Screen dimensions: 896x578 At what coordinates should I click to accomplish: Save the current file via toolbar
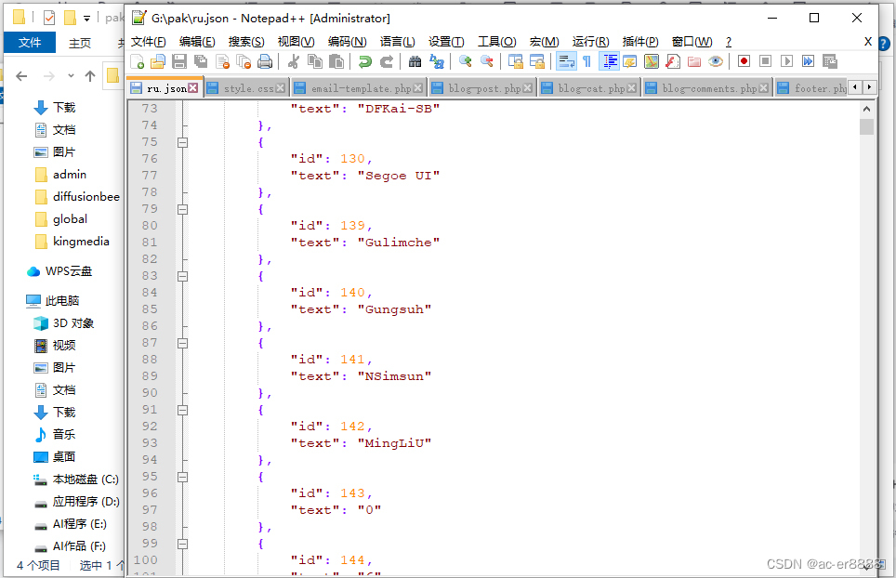coord(179,61)
